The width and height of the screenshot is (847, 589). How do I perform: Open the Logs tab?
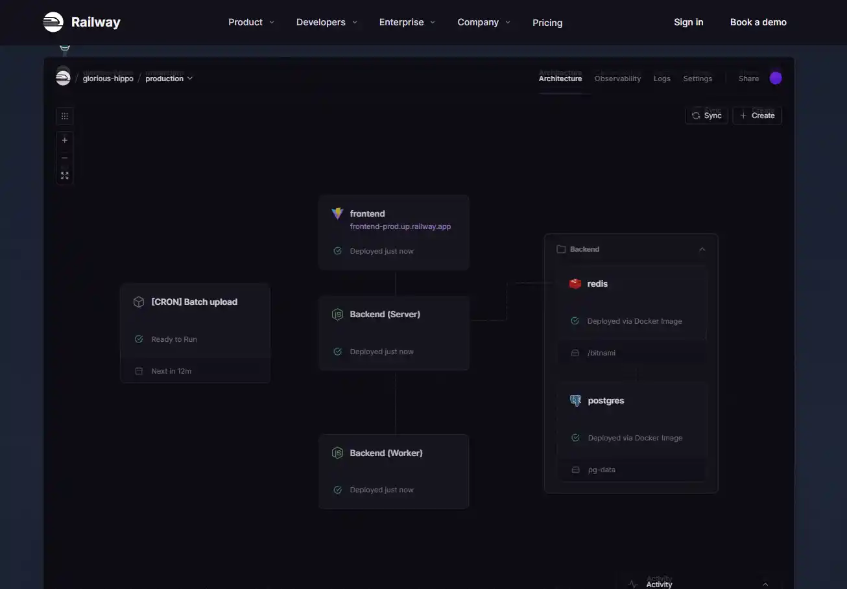[x=662, y=78]
